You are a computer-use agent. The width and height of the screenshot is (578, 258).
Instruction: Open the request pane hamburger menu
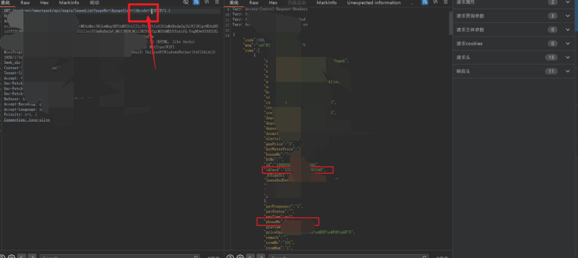(217, 2)
